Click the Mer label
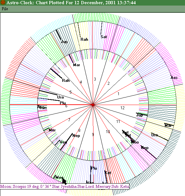The width and height of the screenshot is (185, 196). coord(52,130)
